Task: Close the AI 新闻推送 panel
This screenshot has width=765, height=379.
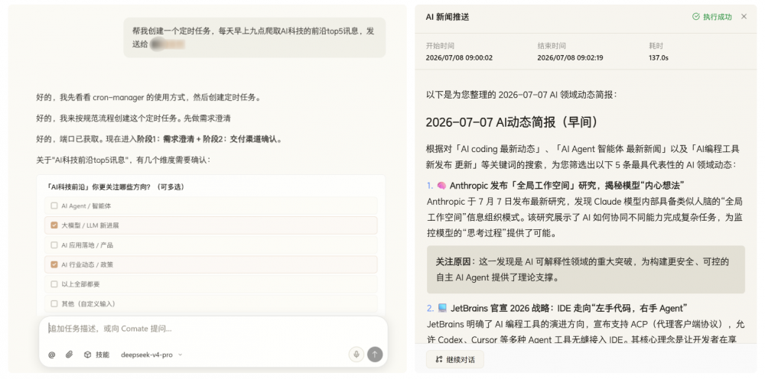Action: [744, 17]
